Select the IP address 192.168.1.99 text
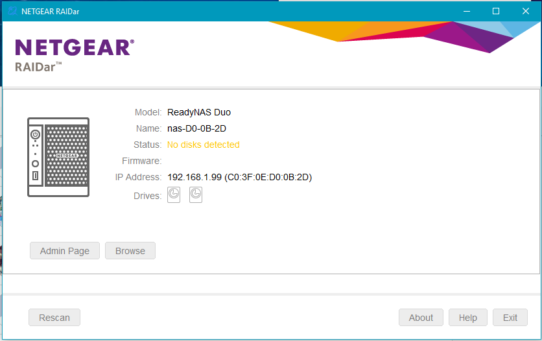Screen dimensions: 542x341 pyautogui.click(x=194, y=177)
